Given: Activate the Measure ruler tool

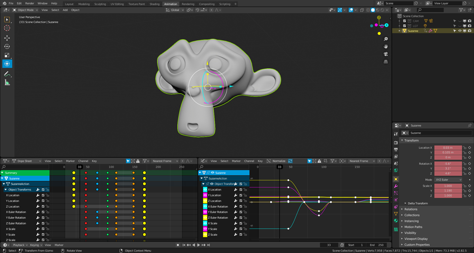Looking at the screenshot, I should (7, 83).
